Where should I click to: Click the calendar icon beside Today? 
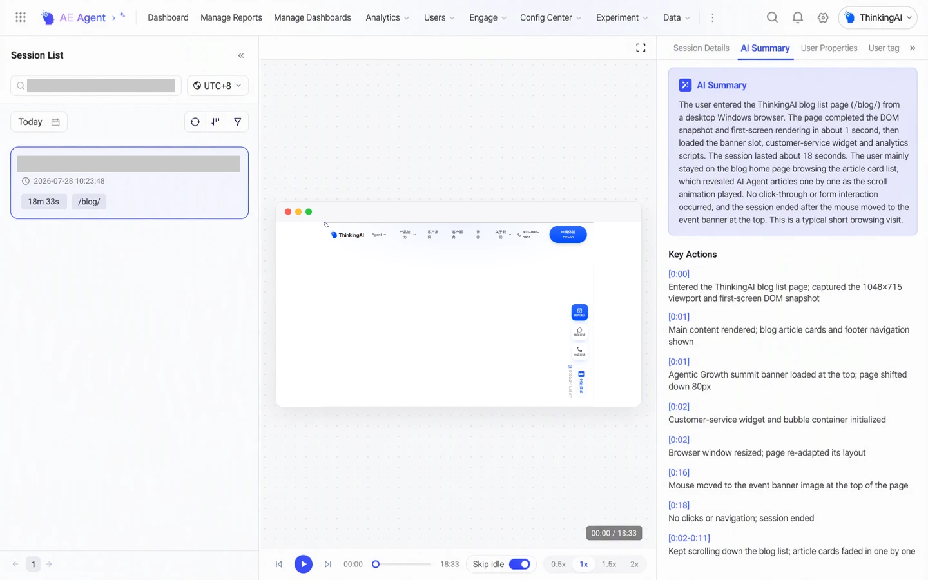[x=55, y=122]
